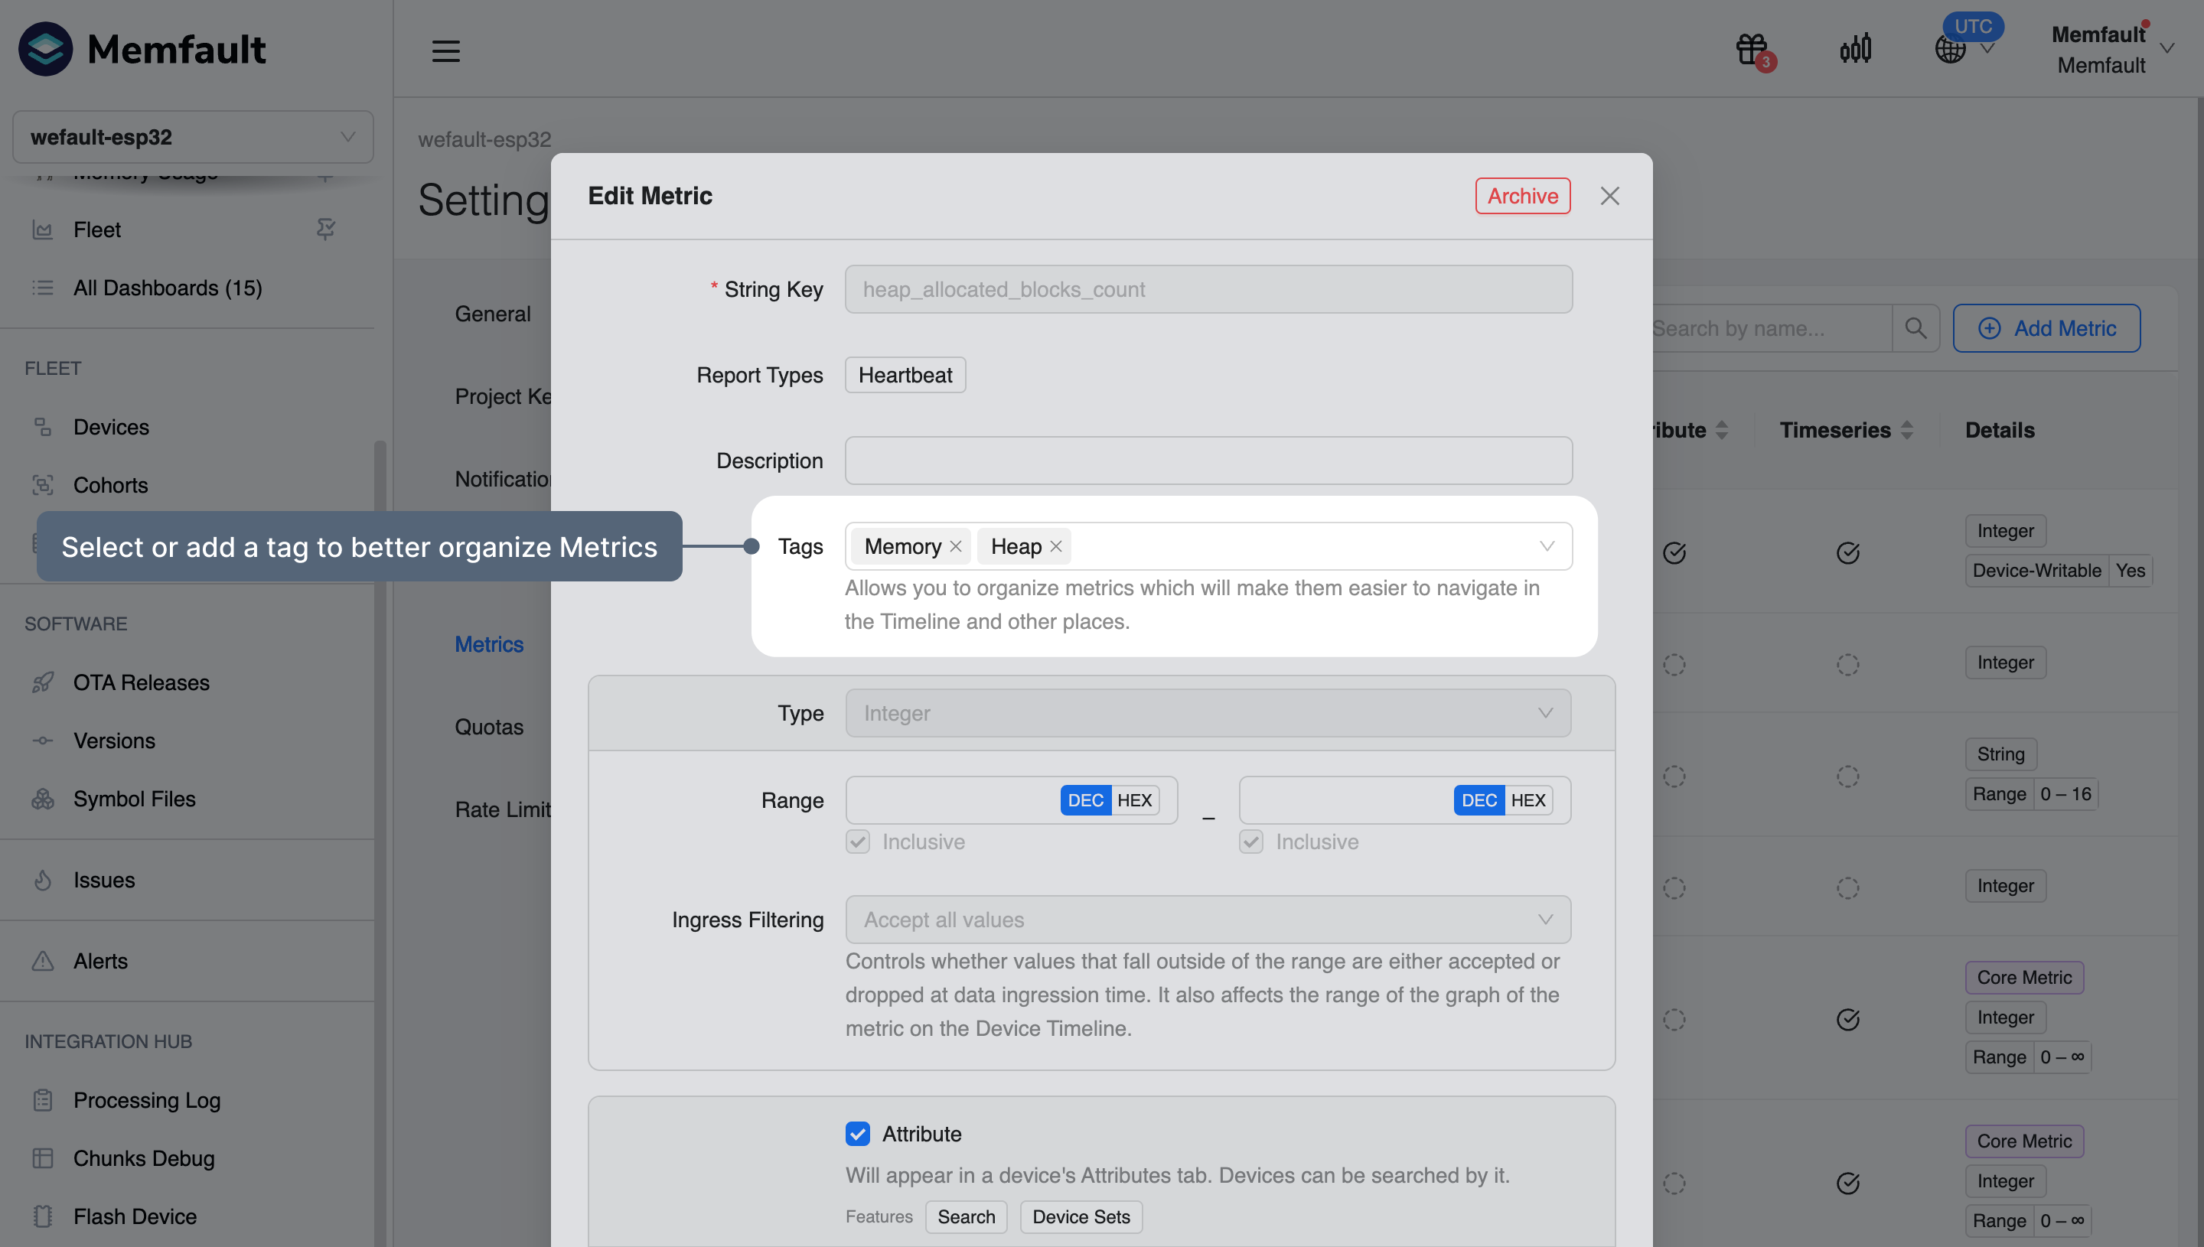Unpin the Fleet dashboard pin icon

(325, 229)
